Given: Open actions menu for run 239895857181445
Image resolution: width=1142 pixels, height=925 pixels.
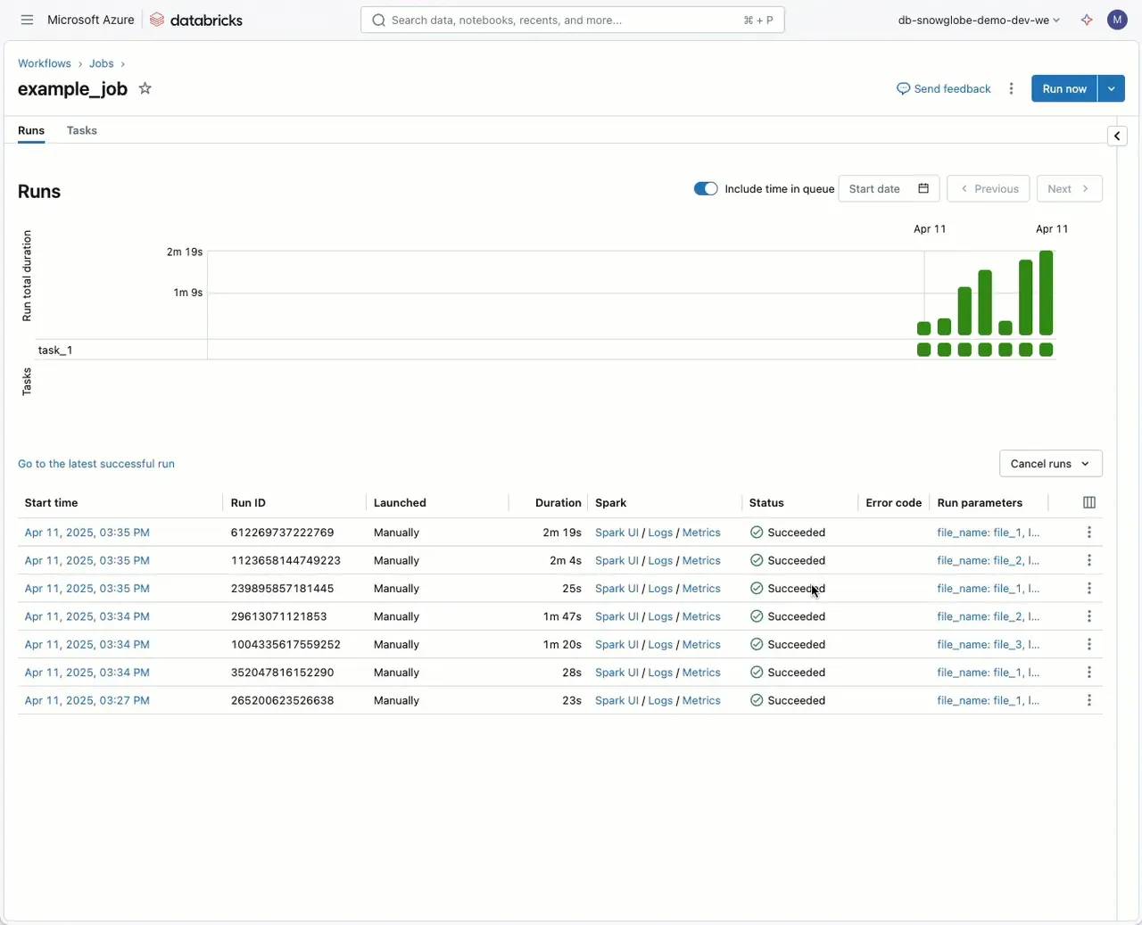Looking at the screenshot, I should (1089, 589).
